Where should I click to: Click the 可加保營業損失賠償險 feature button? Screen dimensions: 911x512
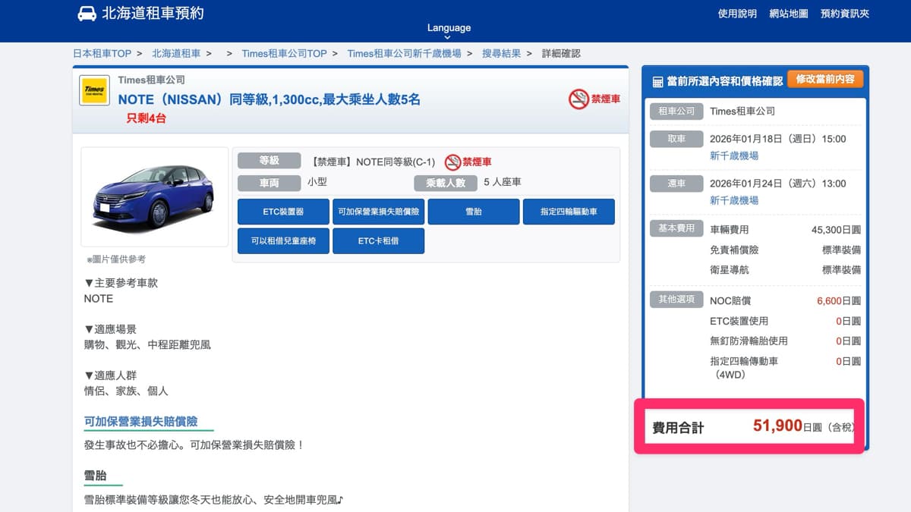[x=378, y=212]
